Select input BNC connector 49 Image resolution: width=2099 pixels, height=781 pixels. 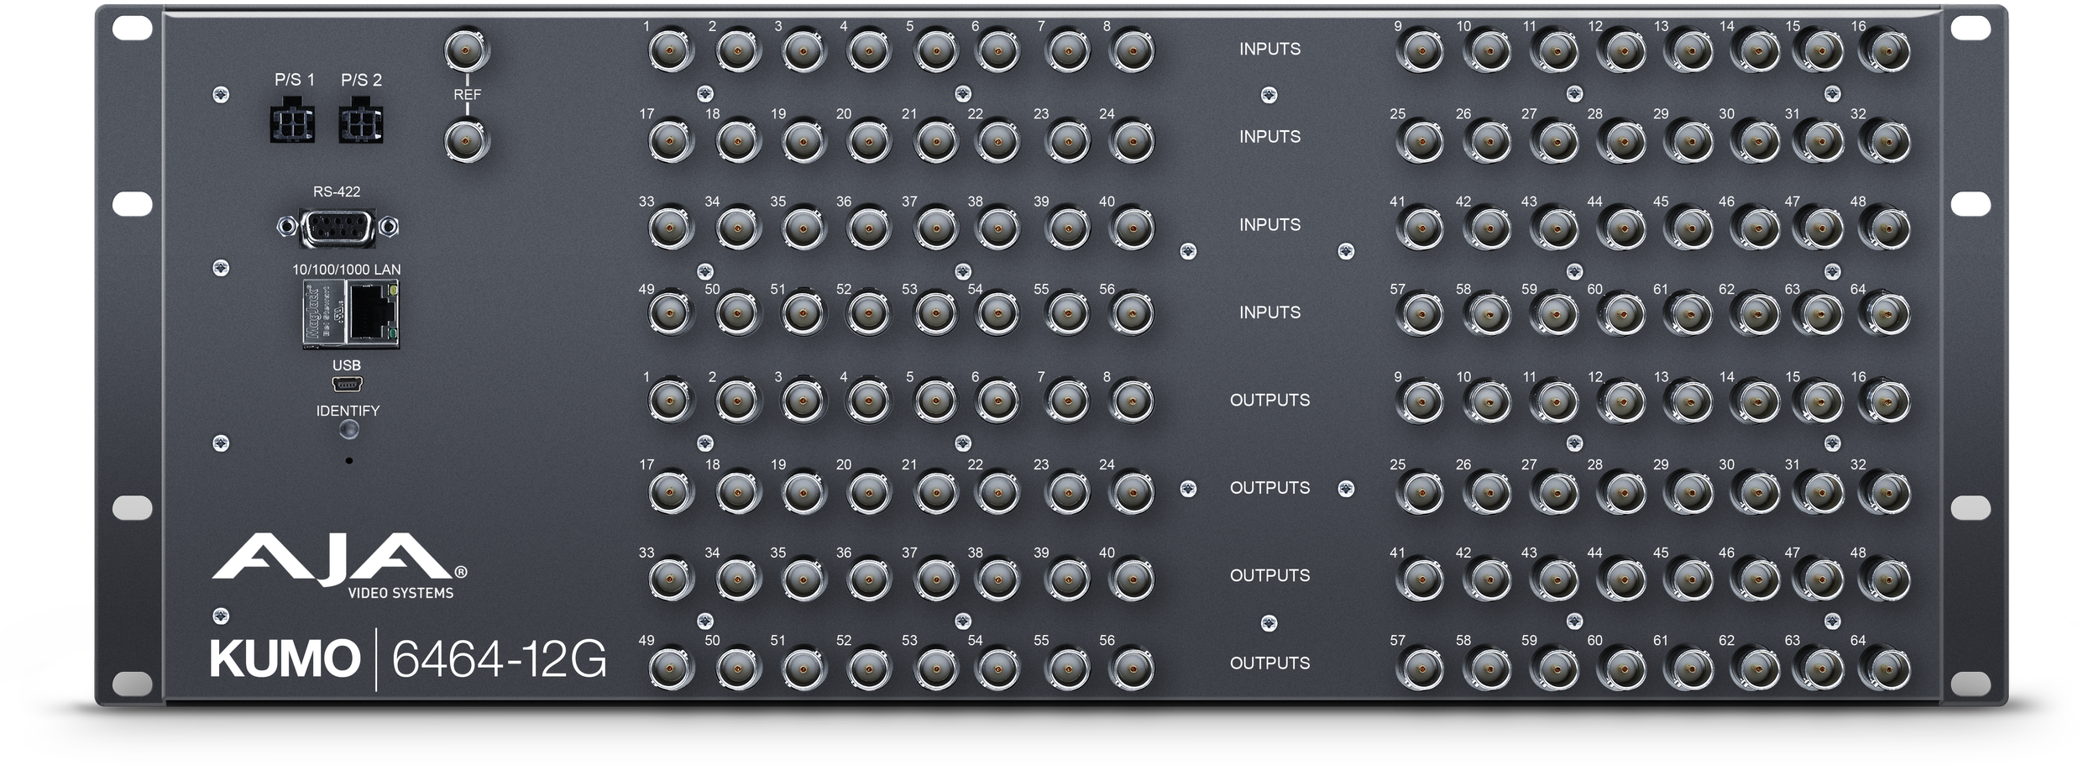[x=670, y=314]
